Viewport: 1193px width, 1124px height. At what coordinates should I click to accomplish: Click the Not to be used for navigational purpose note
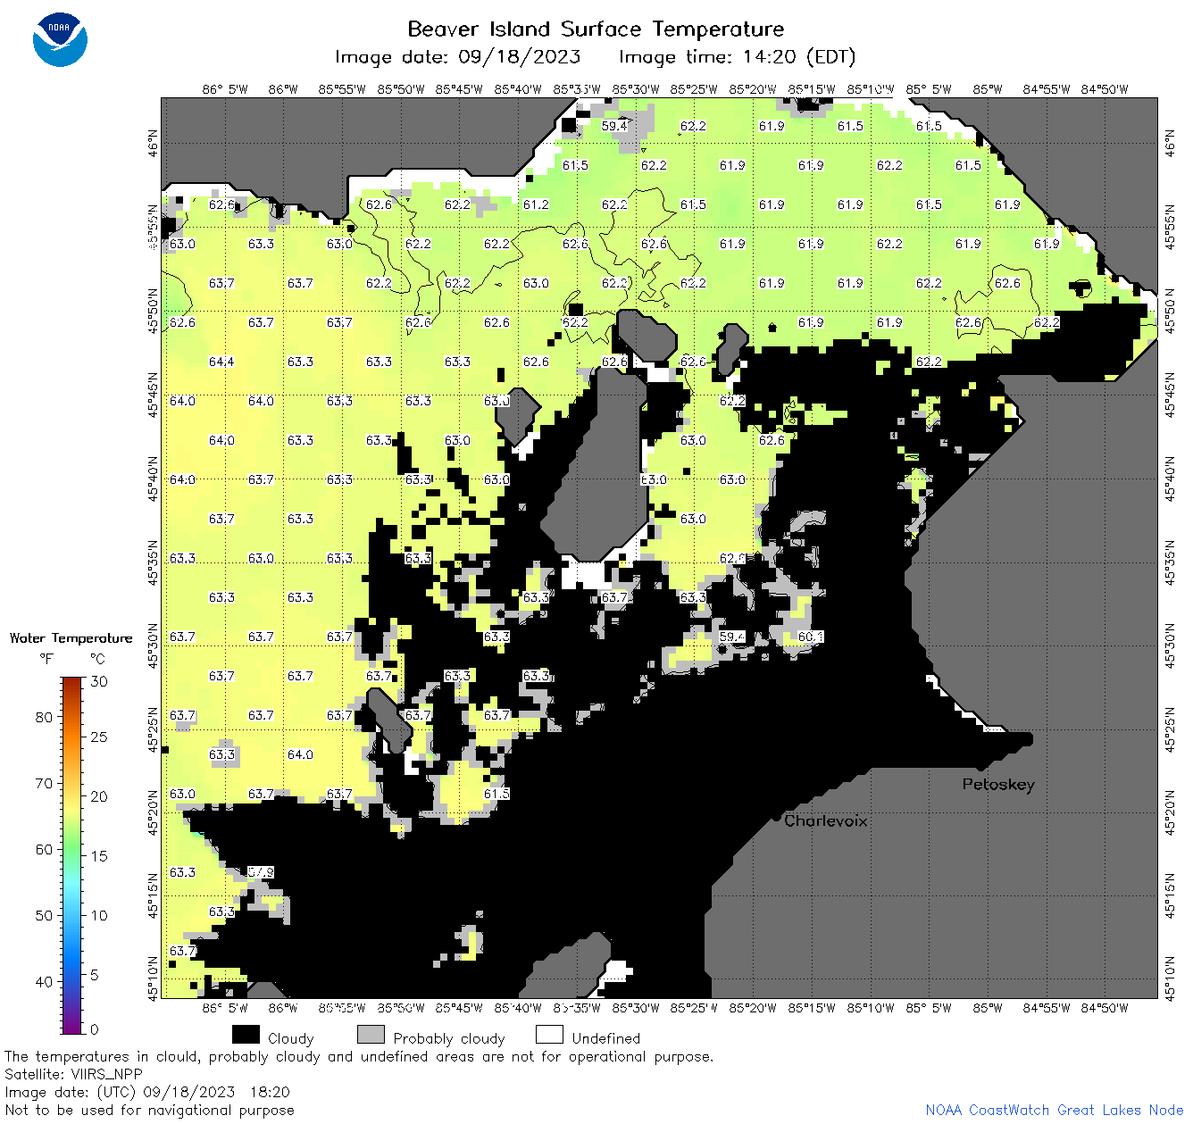[x=149, y=1110]
